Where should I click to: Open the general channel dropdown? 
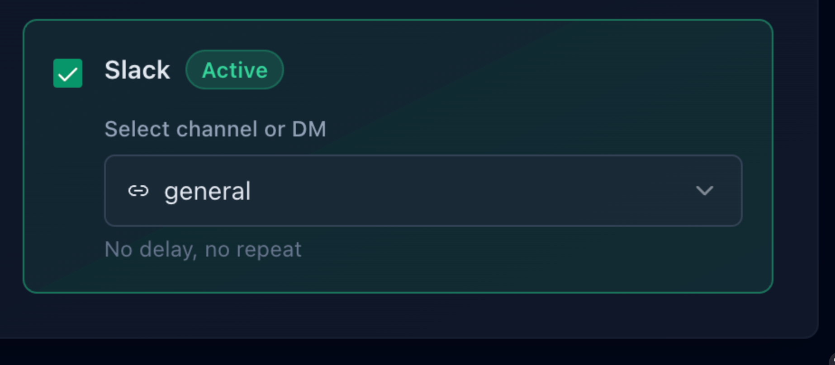(x=422, y=191)
